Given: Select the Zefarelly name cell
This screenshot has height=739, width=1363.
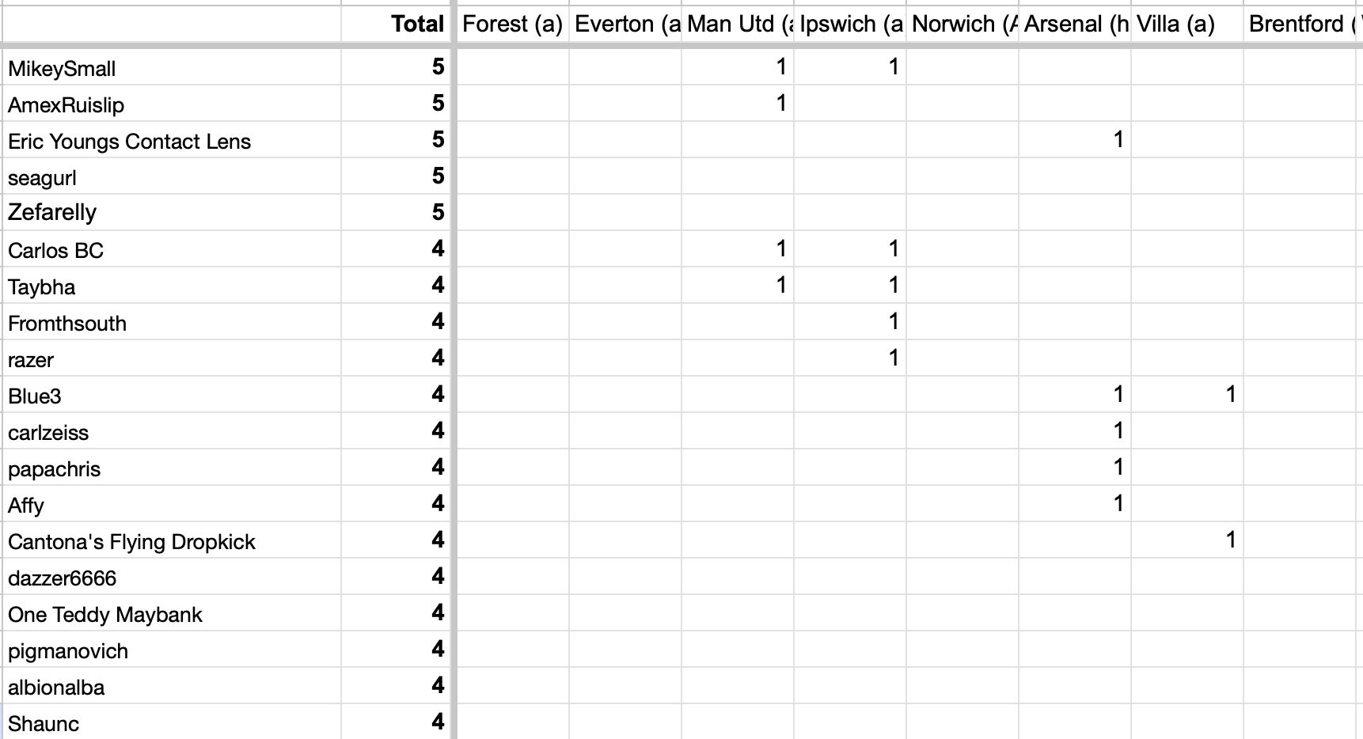Looking at the screenshot, I should click(172, 213).
